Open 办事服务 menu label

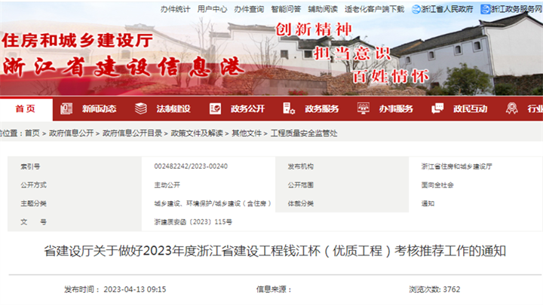click(x=396, y=108)
